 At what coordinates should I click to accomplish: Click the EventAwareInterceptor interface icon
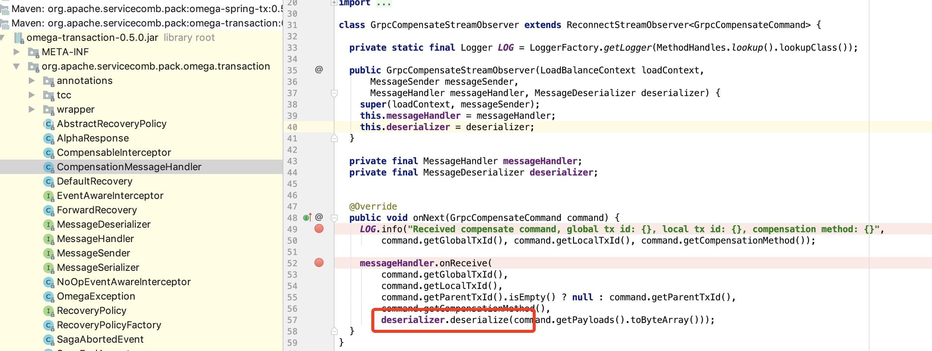pos(49,196)
